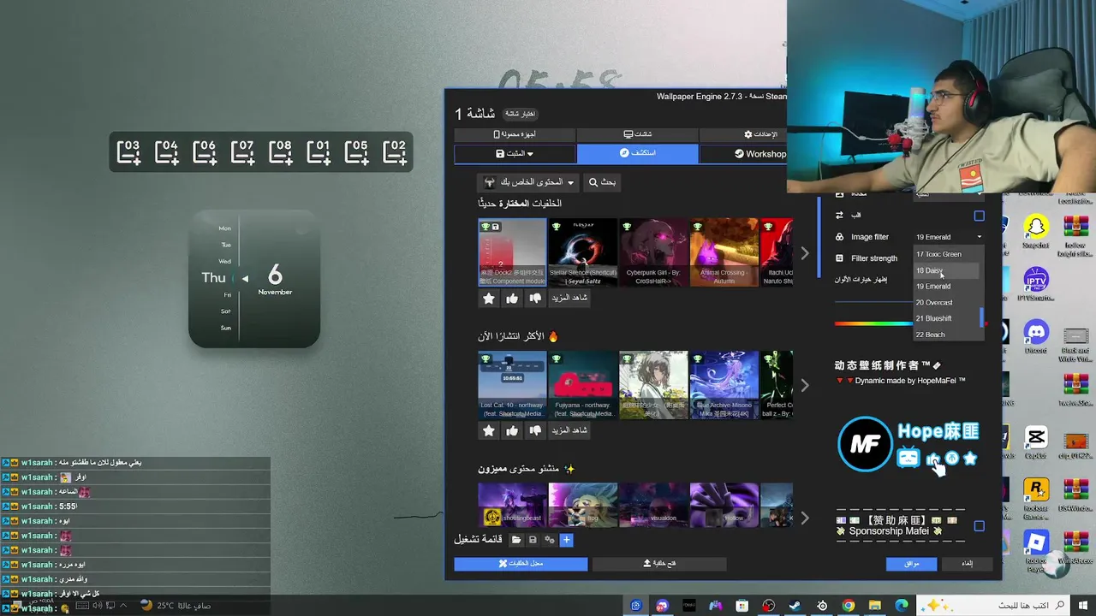
Task: Click the blue موافق OK button
Action: tap(911, 564)
